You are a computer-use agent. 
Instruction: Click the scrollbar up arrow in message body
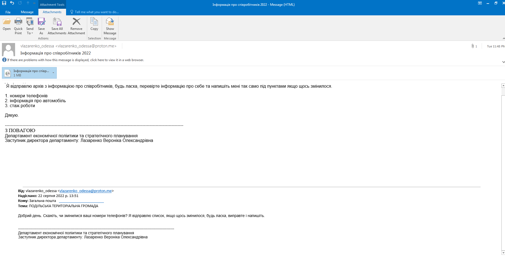pyautogui.click(x=503, y=86)
